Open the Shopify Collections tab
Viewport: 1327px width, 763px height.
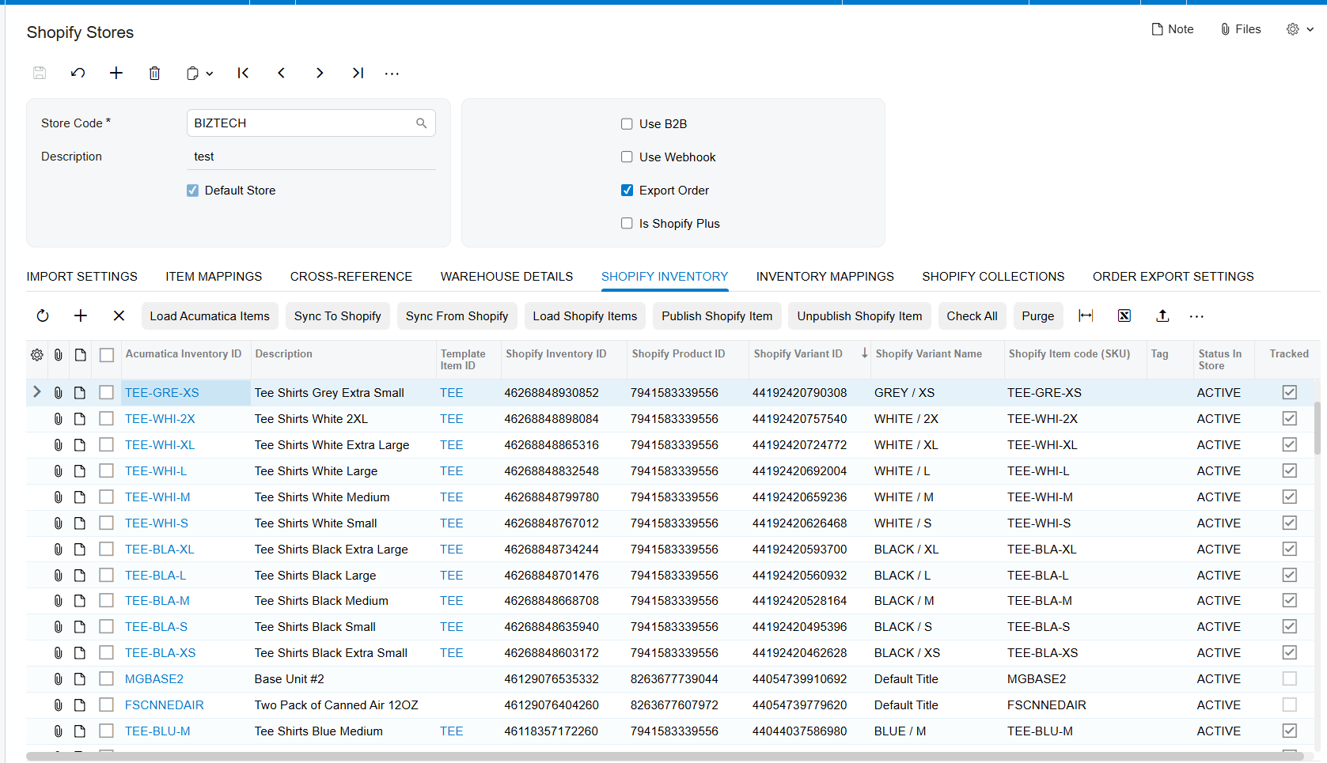pos(993,277)
